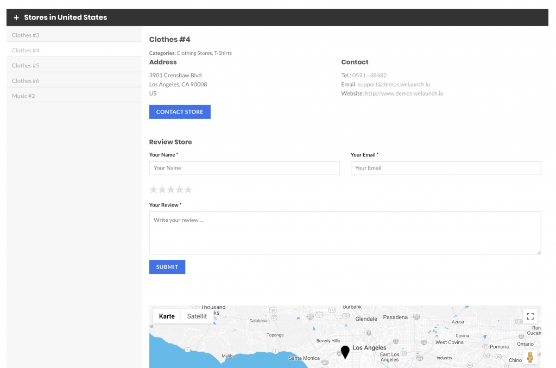This screenshot has width=556, height=368.
Task: Click the Santa Monica label on the map
Action: click(304, 358)
